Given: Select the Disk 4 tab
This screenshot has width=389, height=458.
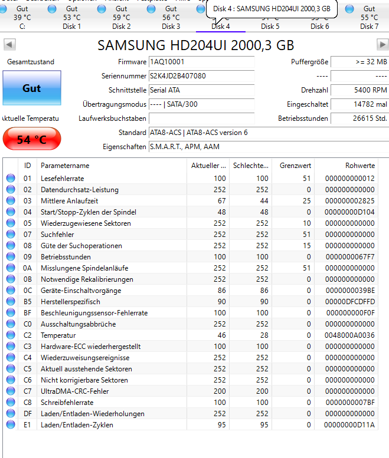Looking at the screenshot, I should (x=221, y=27).
